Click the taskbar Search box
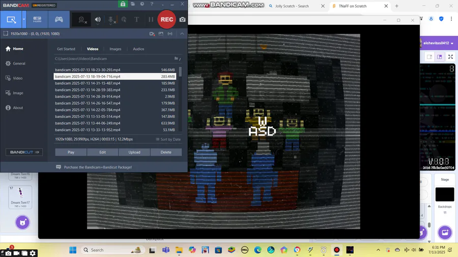This screenshot has width=458, height=257. (112, 250)
